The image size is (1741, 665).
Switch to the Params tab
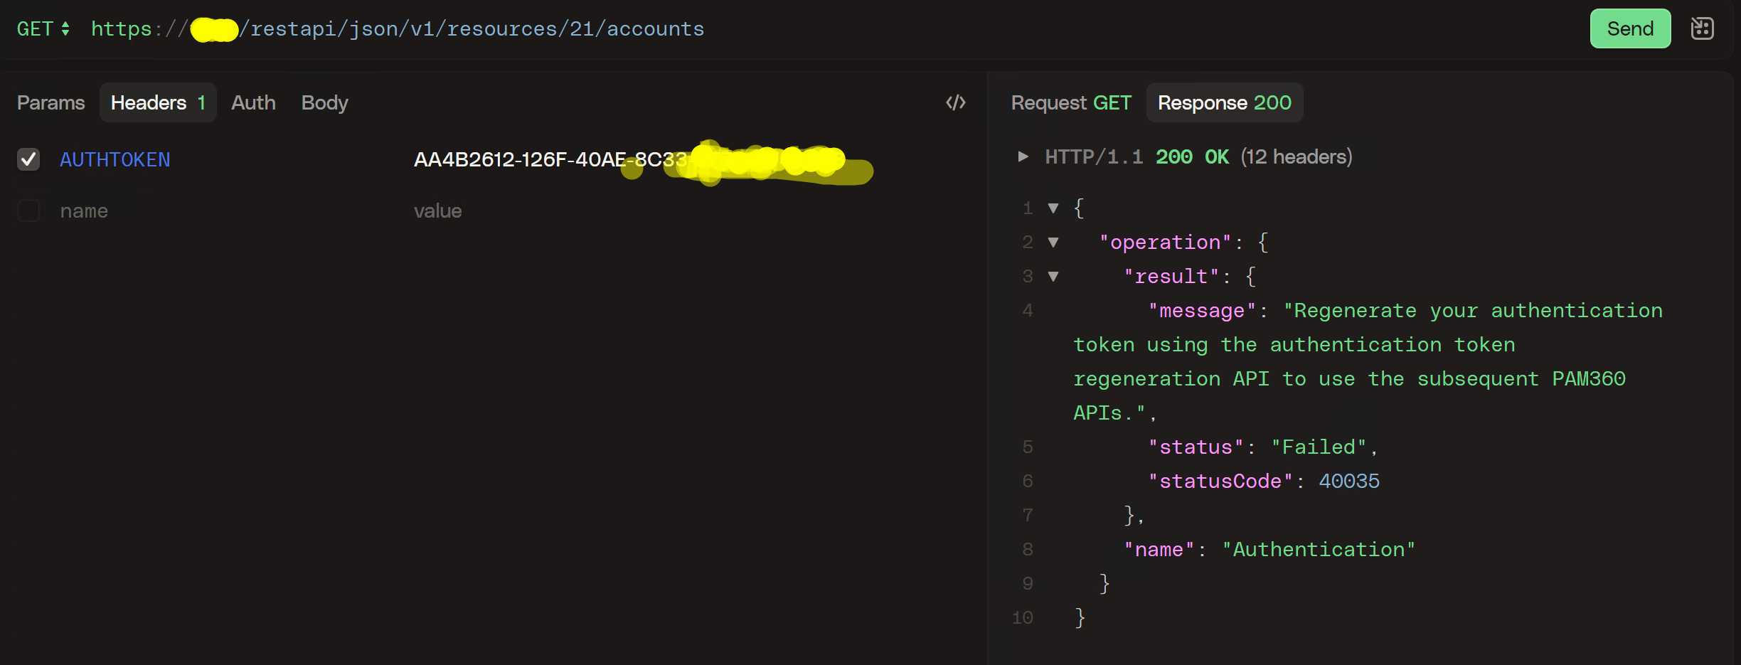coord(50,103)
